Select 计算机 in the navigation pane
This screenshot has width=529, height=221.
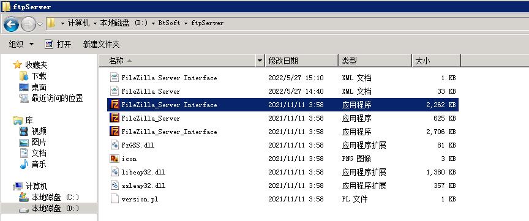36,186
